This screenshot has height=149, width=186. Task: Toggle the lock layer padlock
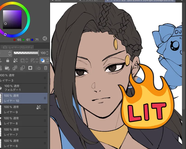pyautogui.click(x=8, y=60)
